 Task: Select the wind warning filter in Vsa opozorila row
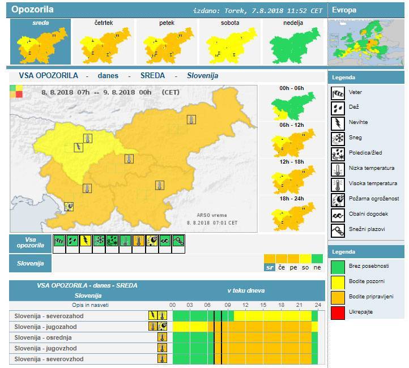click(59, 241)
